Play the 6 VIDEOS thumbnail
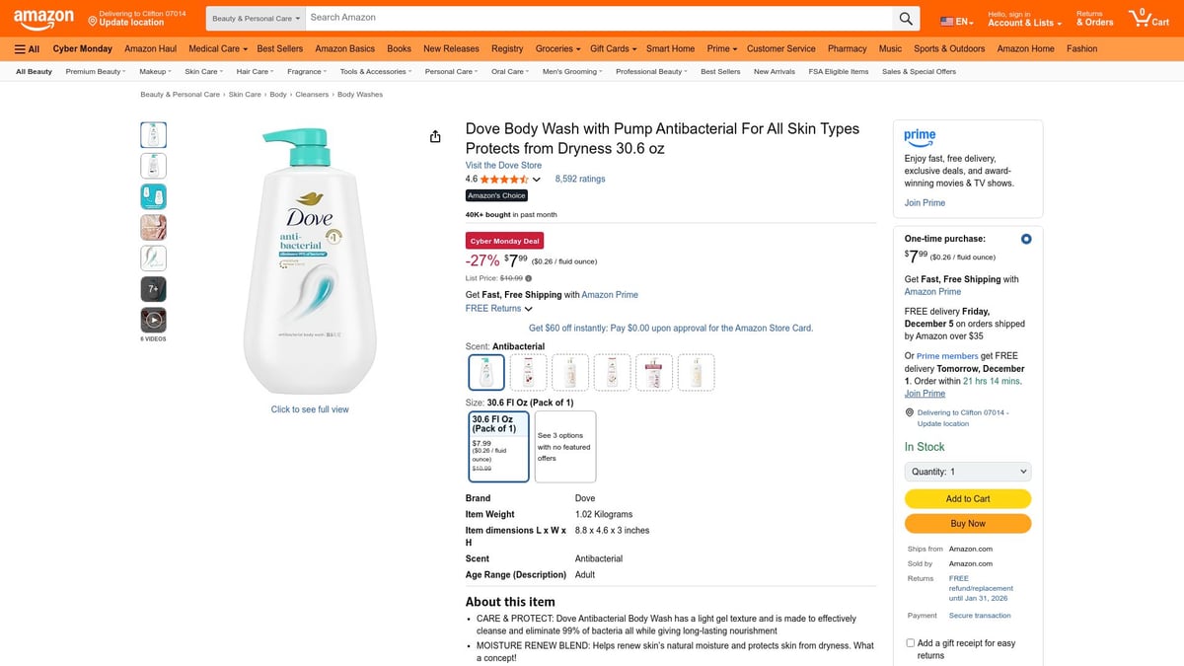Screen dimensions: 1184x666 153,319
